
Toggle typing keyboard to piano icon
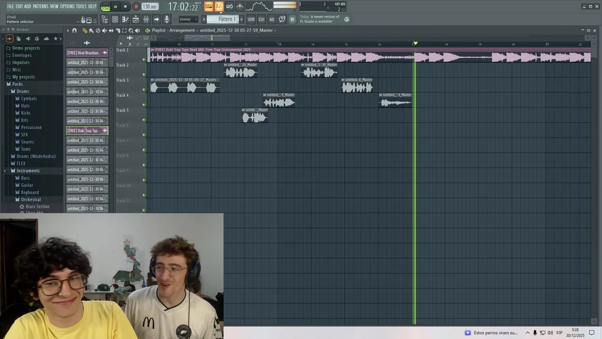pyautogui.click(x=208, y=6)
